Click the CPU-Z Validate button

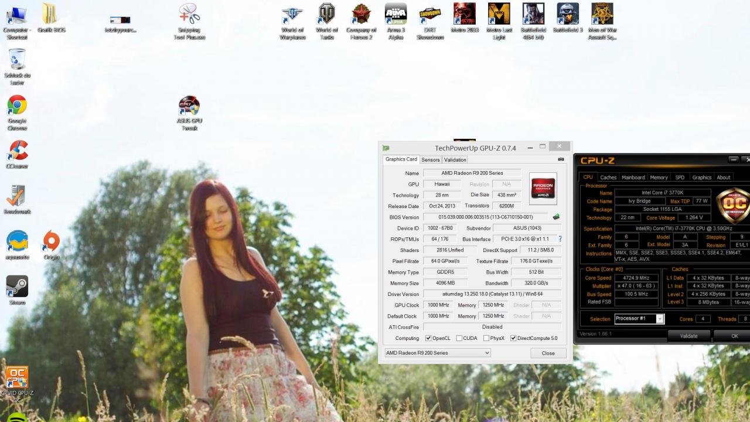pyautogui.click(x=688, y=336)
